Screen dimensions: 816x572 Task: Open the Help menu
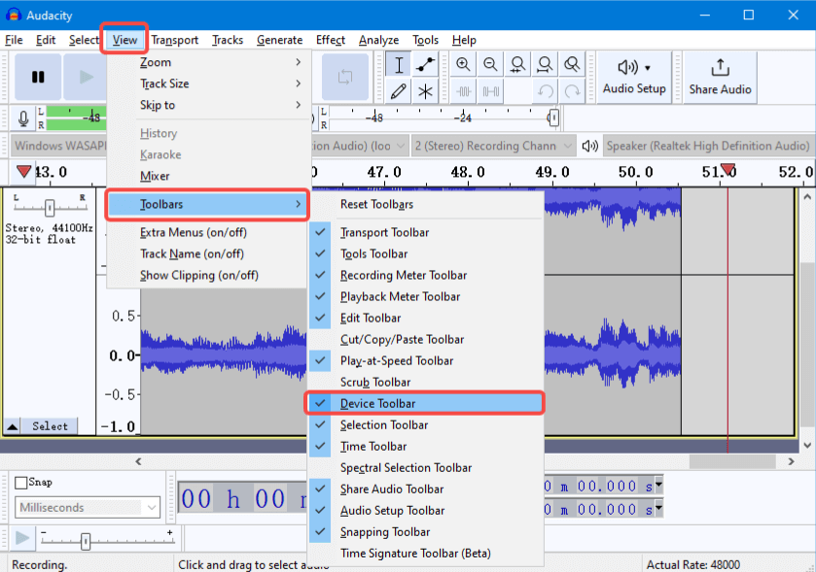click(x=464, y=40)
